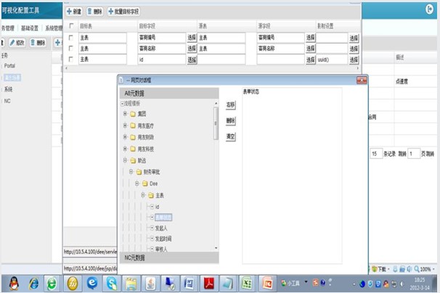The image size is (440, 293).
Task: Open the NC元数据 accordion panel
Action: click(x=169, y=257)
